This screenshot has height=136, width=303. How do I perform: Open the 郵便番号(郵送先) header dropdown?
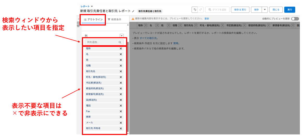293,25
